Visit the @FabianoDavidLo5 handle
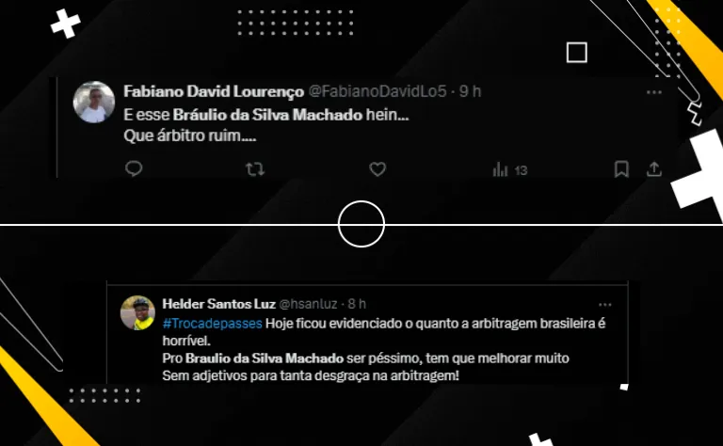 378,91
